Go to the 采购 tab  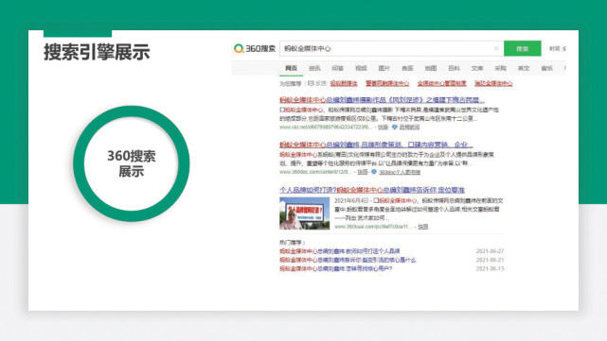[x=500, y=68]
